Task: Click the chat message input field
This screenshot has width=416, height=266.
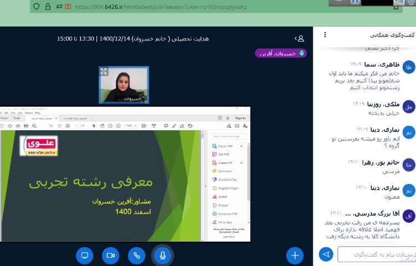Action: pos(377,254)
